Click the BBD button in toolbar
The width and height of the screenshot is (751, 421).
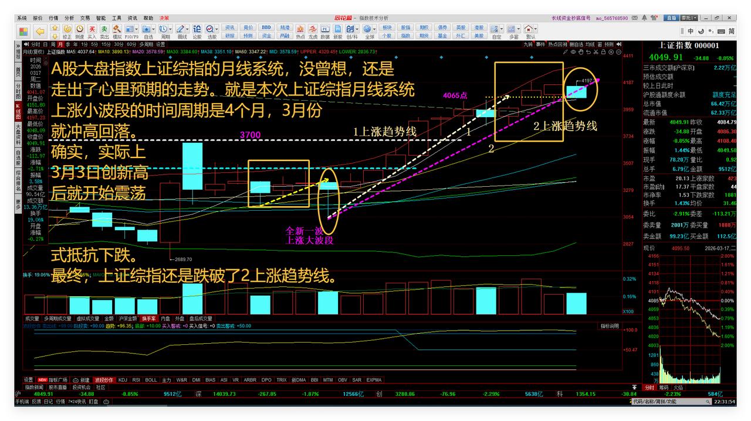(x=266, y=28)
